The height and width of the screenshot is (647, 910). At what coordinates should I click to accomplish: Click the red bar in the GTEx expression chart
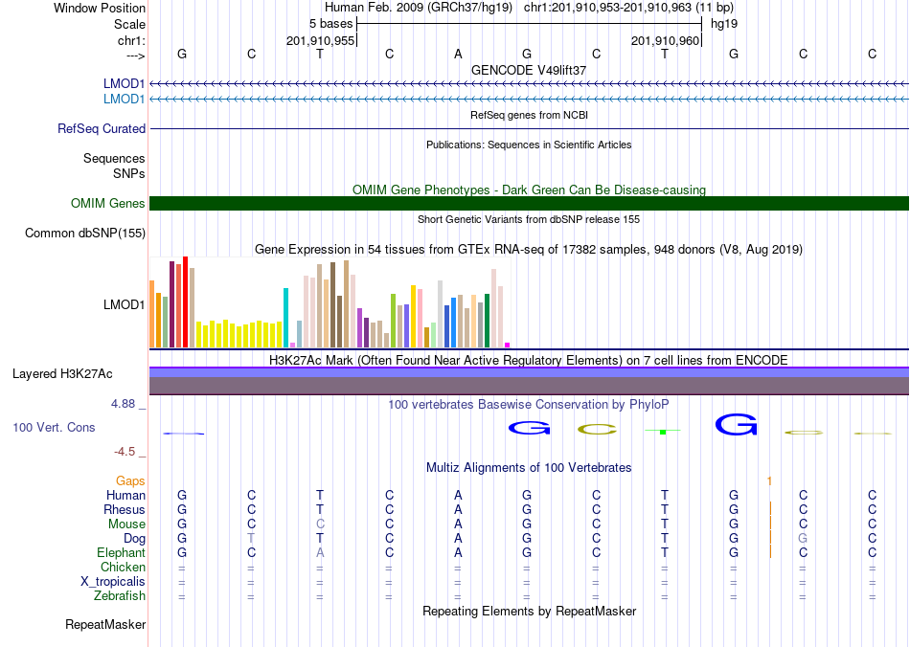(185, 302)
